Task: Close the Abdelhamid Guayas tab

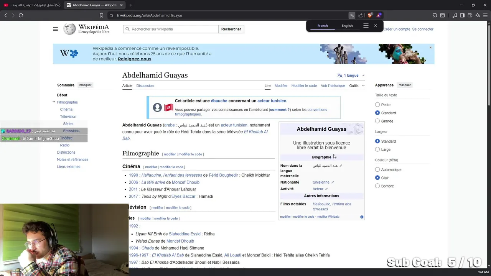Action: (x=122, y=5)
